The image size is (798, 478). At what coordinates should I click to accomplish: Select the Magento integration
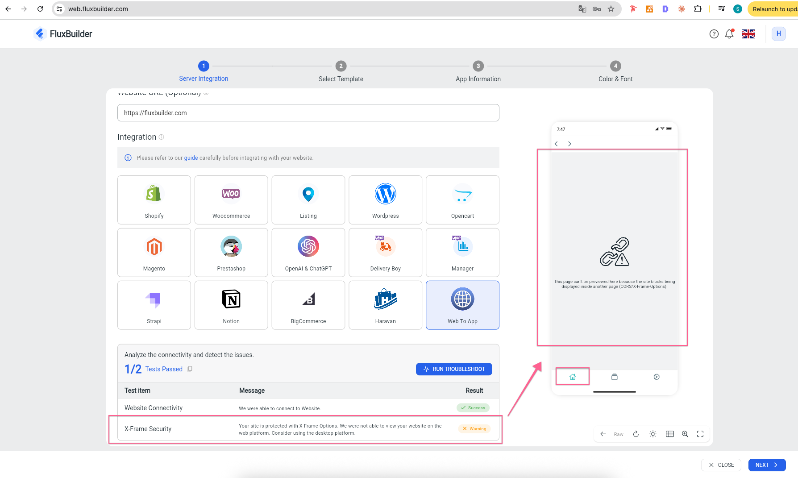point(154,253)
